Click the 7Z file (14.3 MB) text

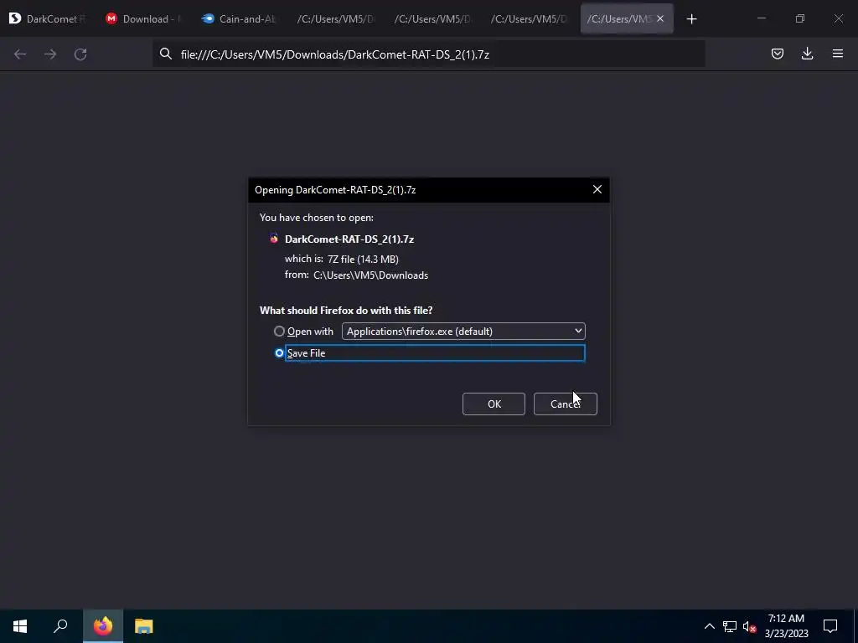click(363, 260)
